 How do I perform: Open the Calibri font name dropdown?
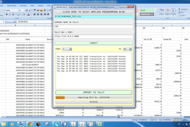click(18, 10)
